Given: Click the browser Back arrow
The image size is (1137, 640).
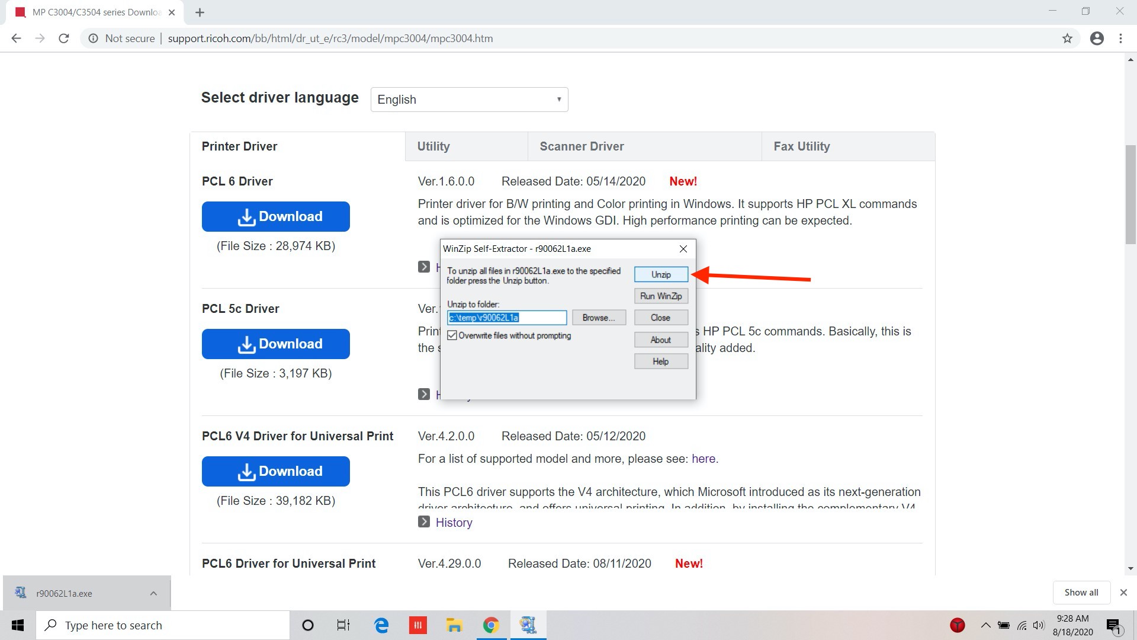Looking at the screenshot, I should 16,39.
